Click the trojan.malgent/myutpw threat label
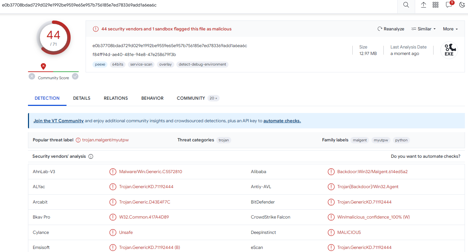 click(105, 140)
